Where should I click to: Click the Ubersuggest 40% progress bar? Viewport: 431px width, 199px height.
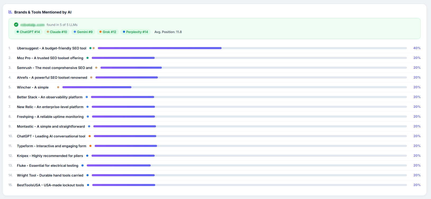click(x=252, y=48)
